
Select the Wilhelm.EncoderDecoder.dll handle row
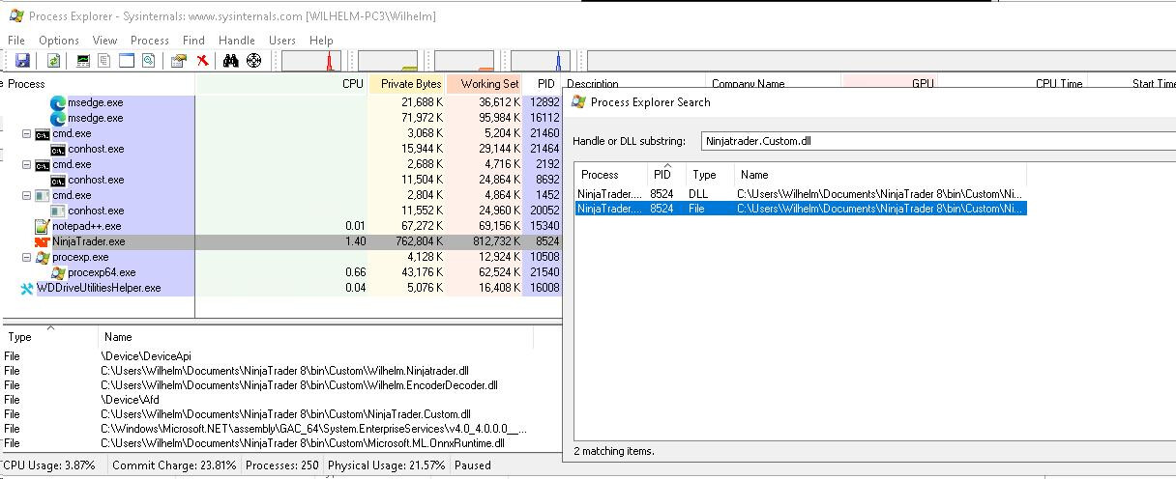click(299, 384)
